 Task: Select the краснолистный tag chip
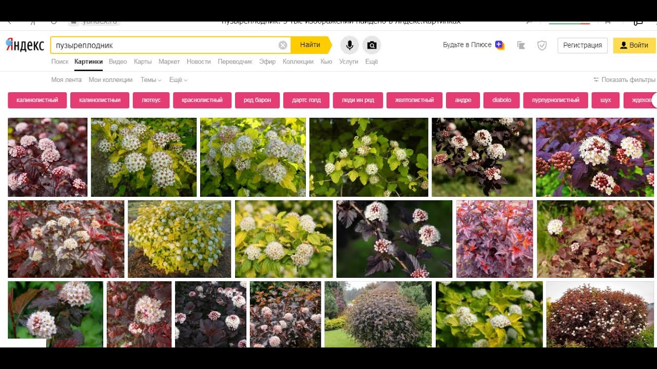[x=202, y=100]
